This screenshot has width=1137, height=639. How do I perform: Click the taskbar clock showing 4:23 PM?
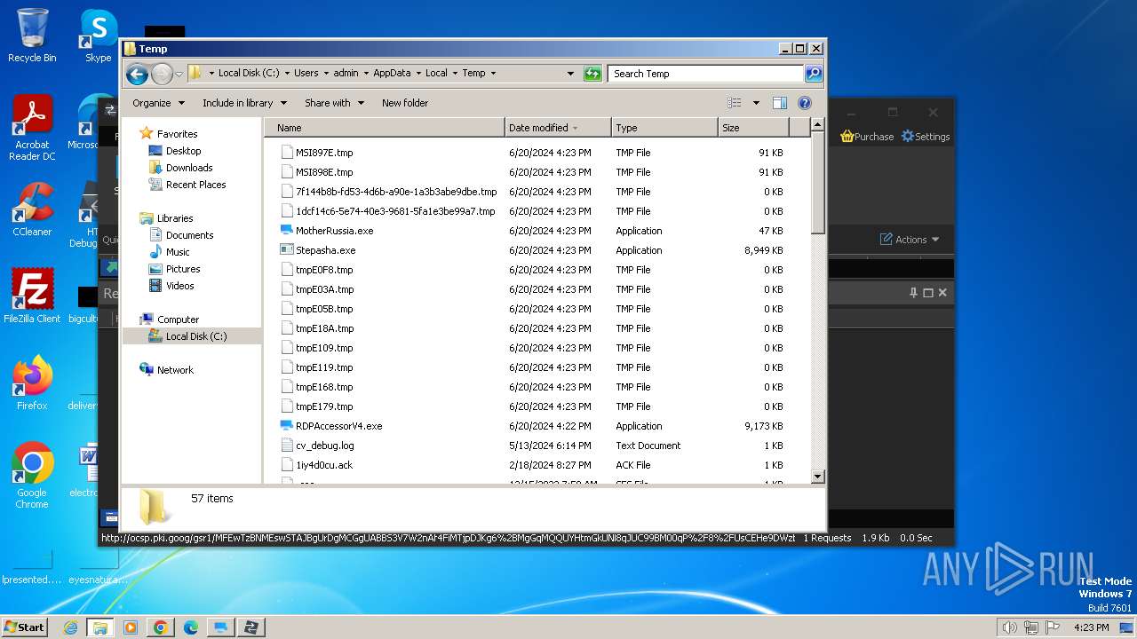[1091, 627]
